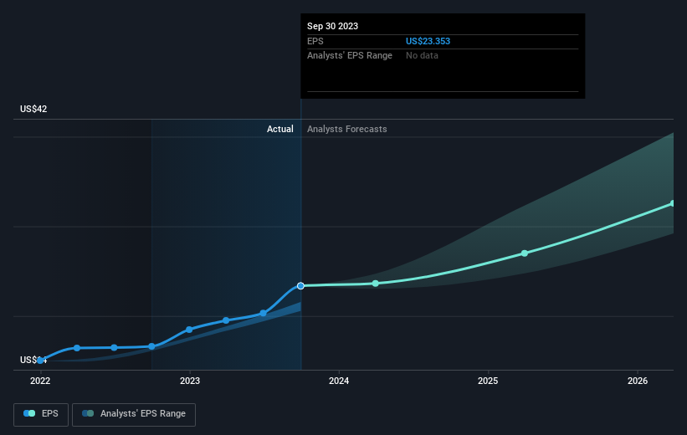Viewport: 687px width, 435px height.
Task: Select the Sep 30 2023 EPS data point
Action: (300, 285)
